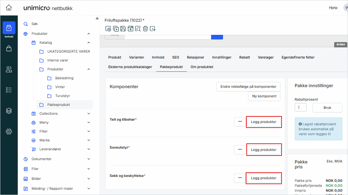Image resolution: width=348 pixels, height=195 pixels.
Task: Open the users (customers) sidebar icon
Action: (9, 69)
